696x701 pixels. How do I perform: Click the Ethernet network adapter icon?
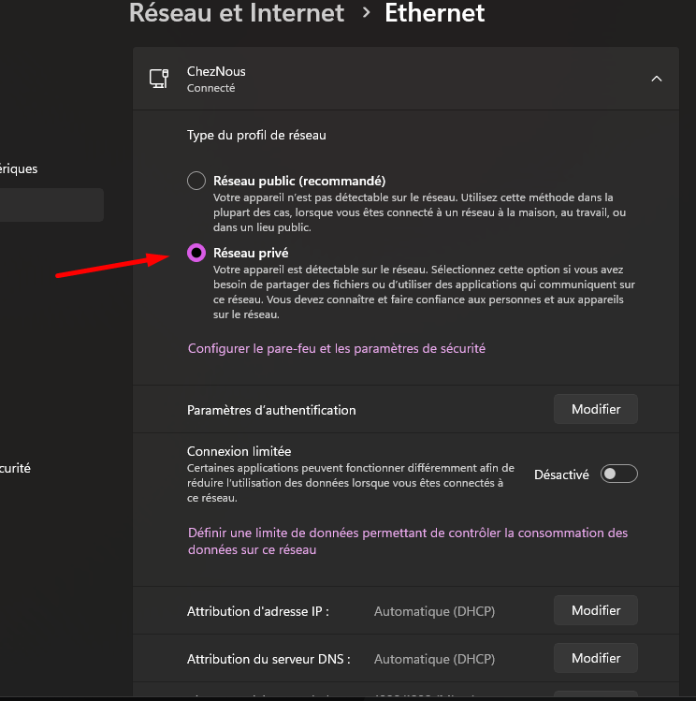point(159,79)
